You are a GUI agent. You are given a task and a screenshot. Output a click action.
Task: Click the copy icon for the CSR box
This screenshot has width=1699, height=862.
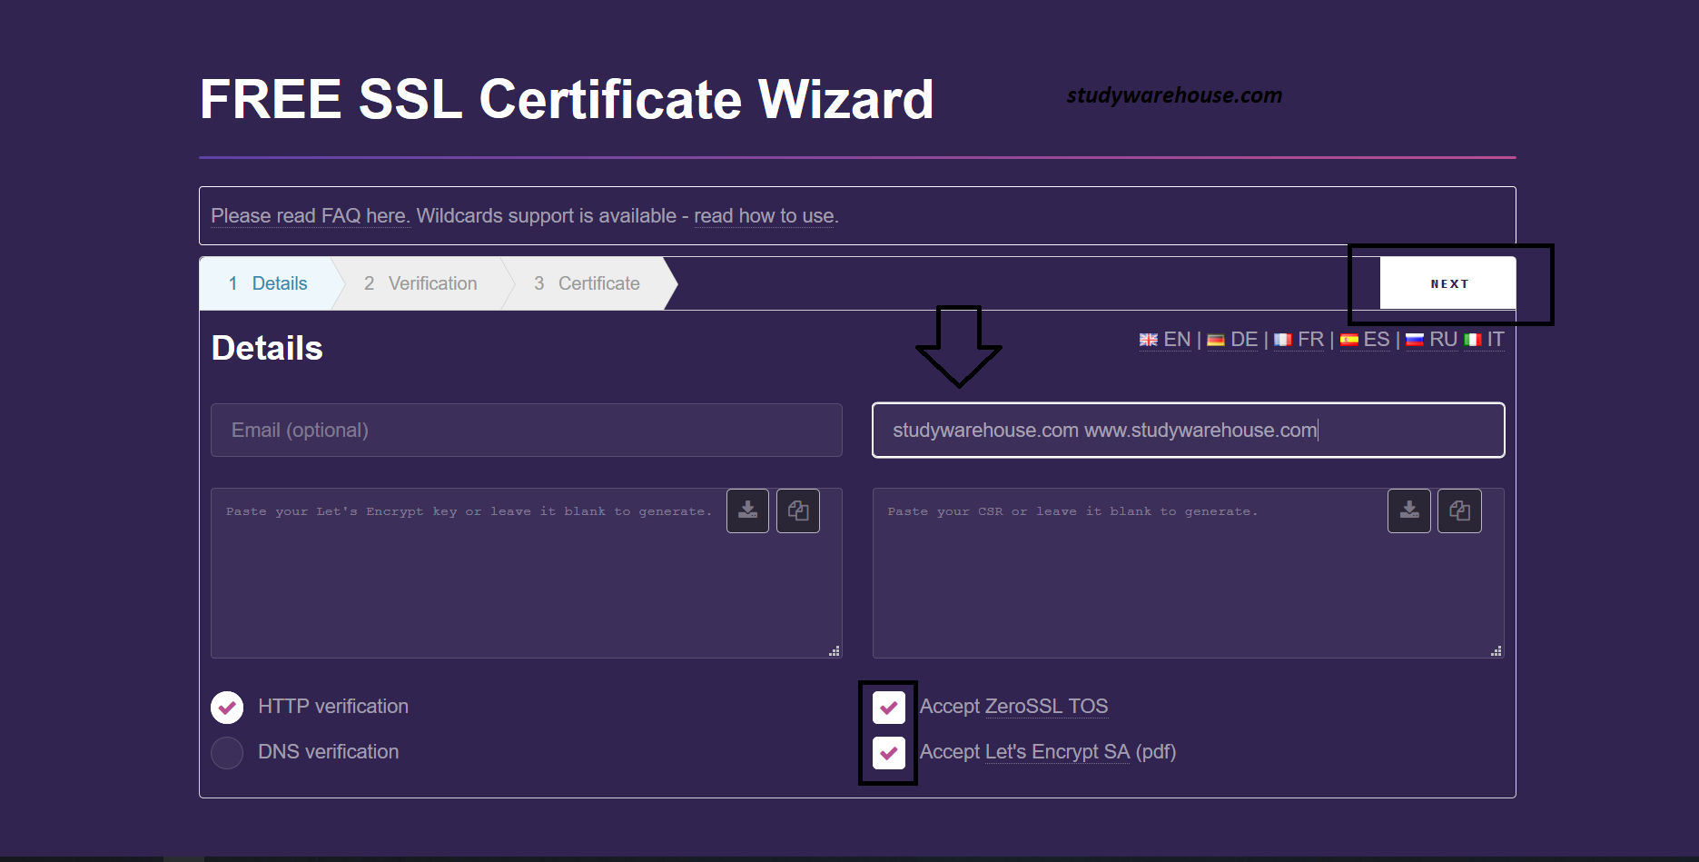[x=1459, y=510]
